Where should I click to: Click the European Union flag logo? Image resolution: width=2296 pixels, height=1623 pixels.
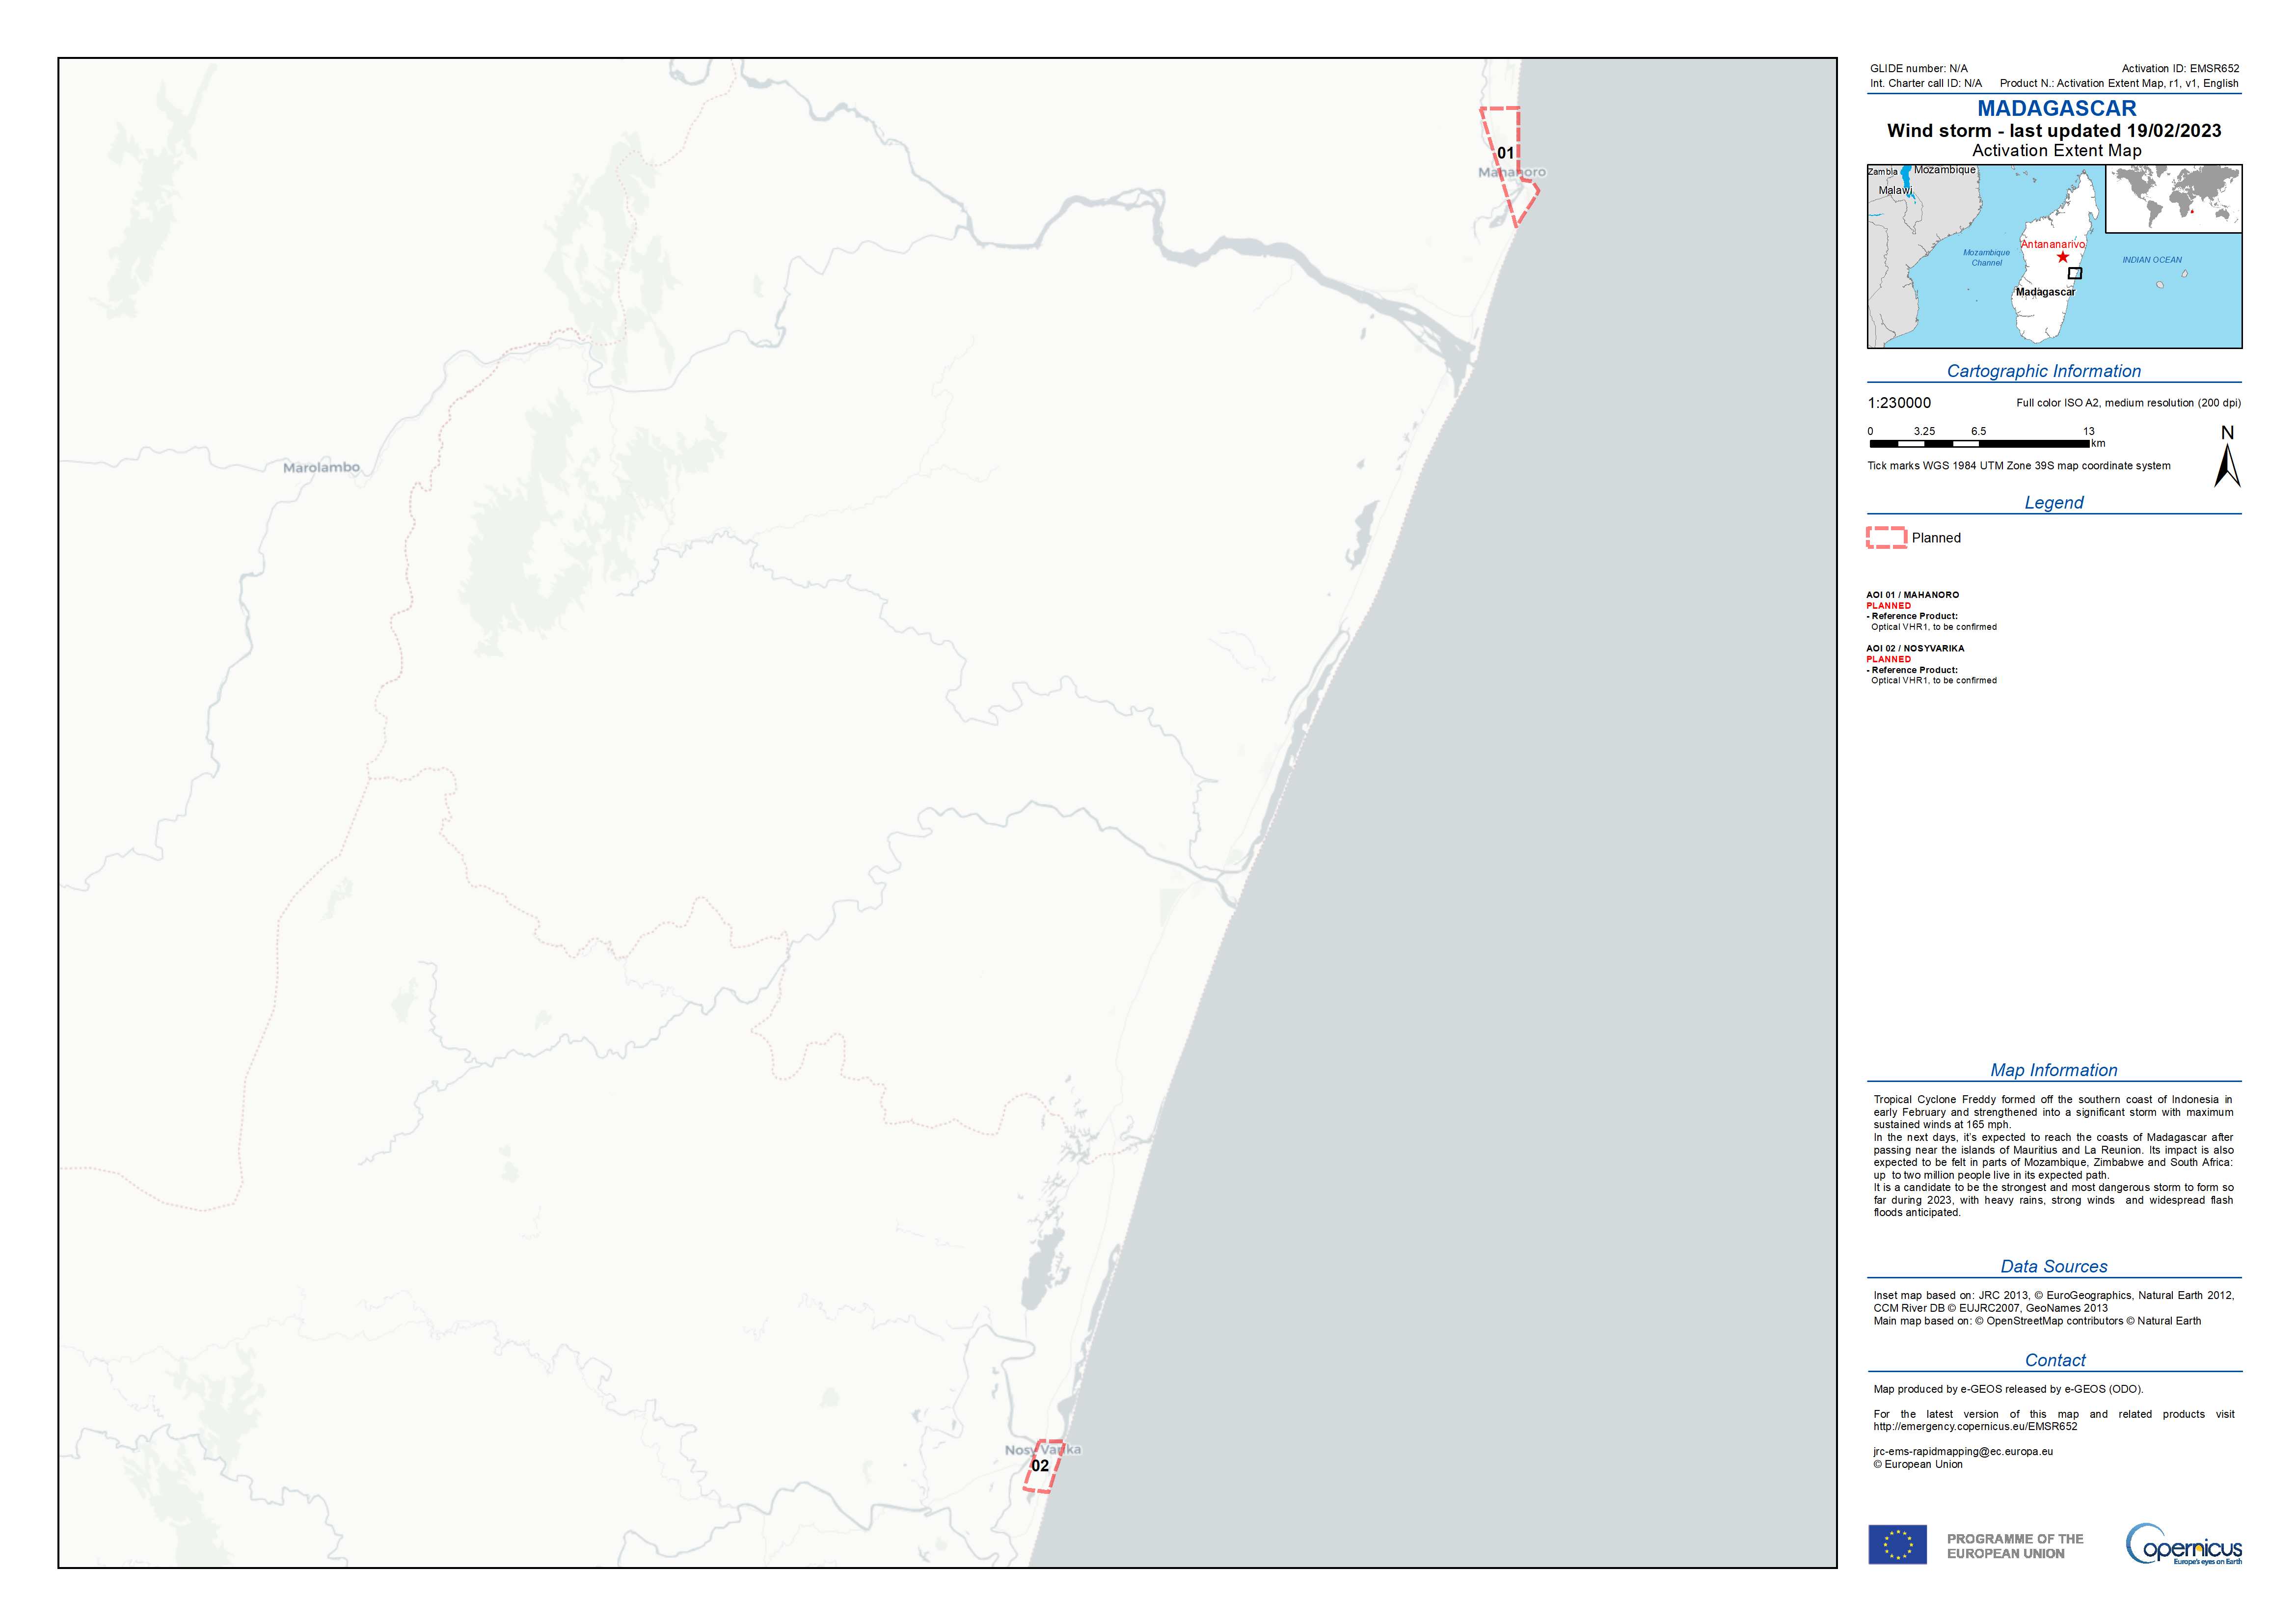(1897, 1545)
